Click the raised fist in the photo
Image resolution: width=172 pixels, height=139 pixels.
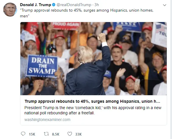pos(102,37)
